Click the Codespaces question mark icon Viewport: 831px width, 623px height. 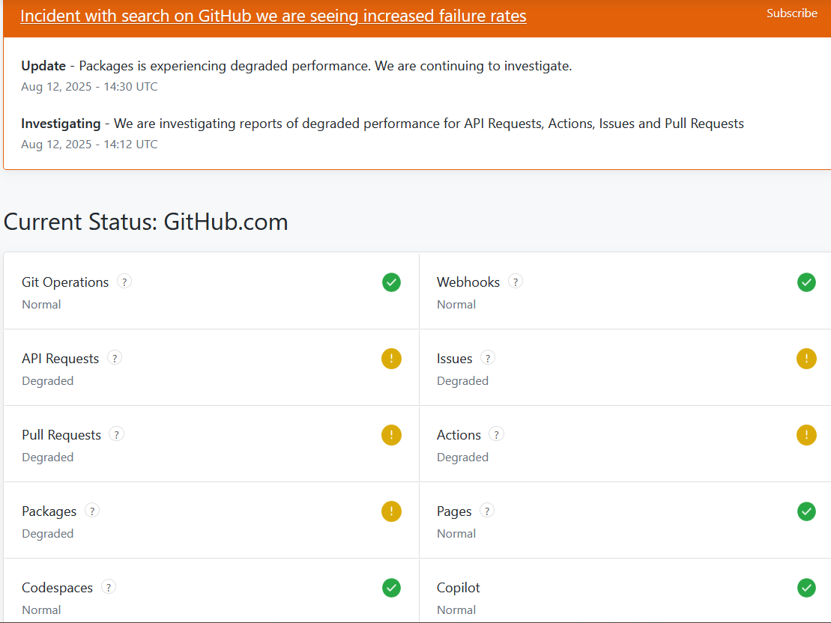(x=109, y=587)
